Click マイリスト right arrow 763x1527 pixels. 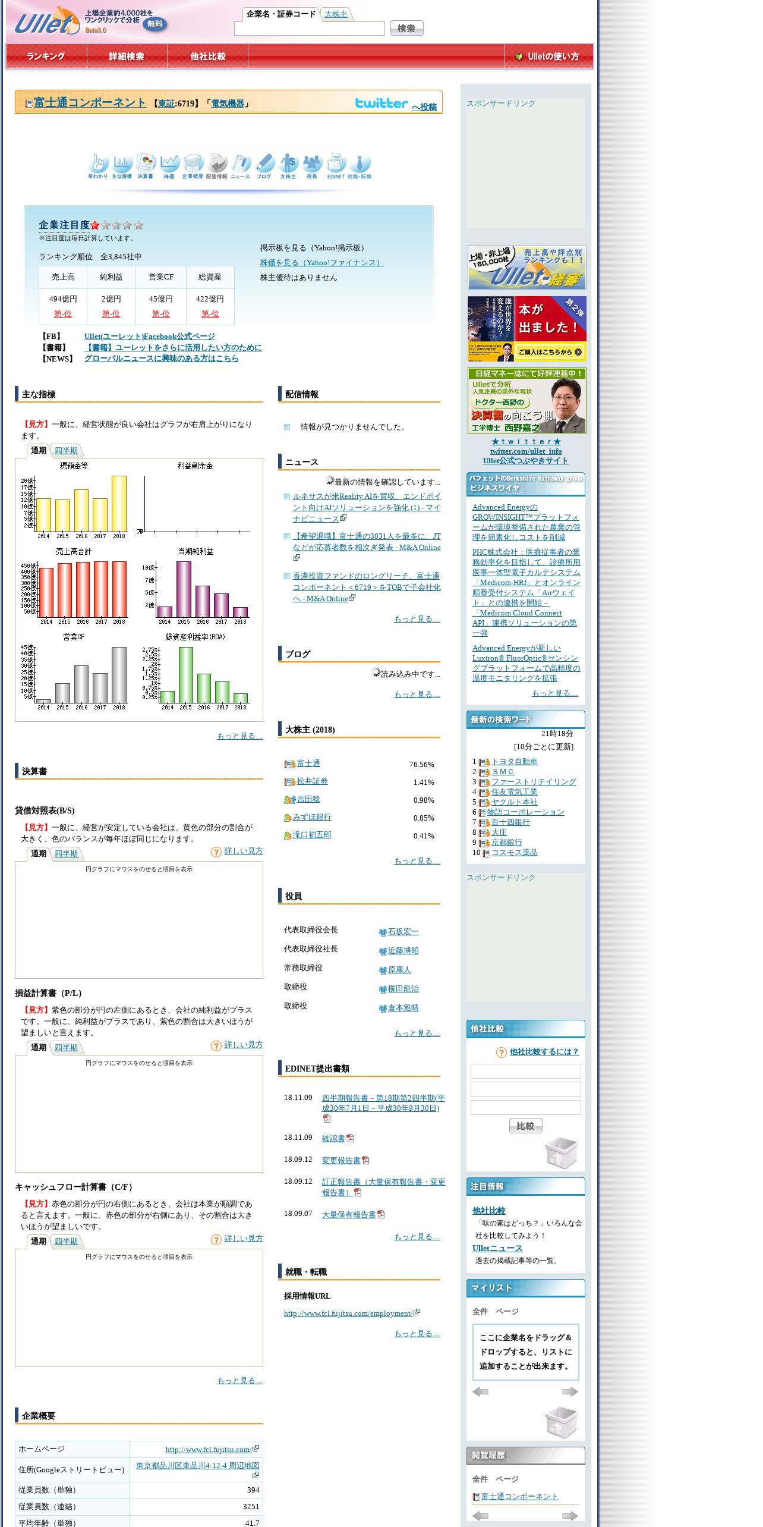(x=570, y=1391)
